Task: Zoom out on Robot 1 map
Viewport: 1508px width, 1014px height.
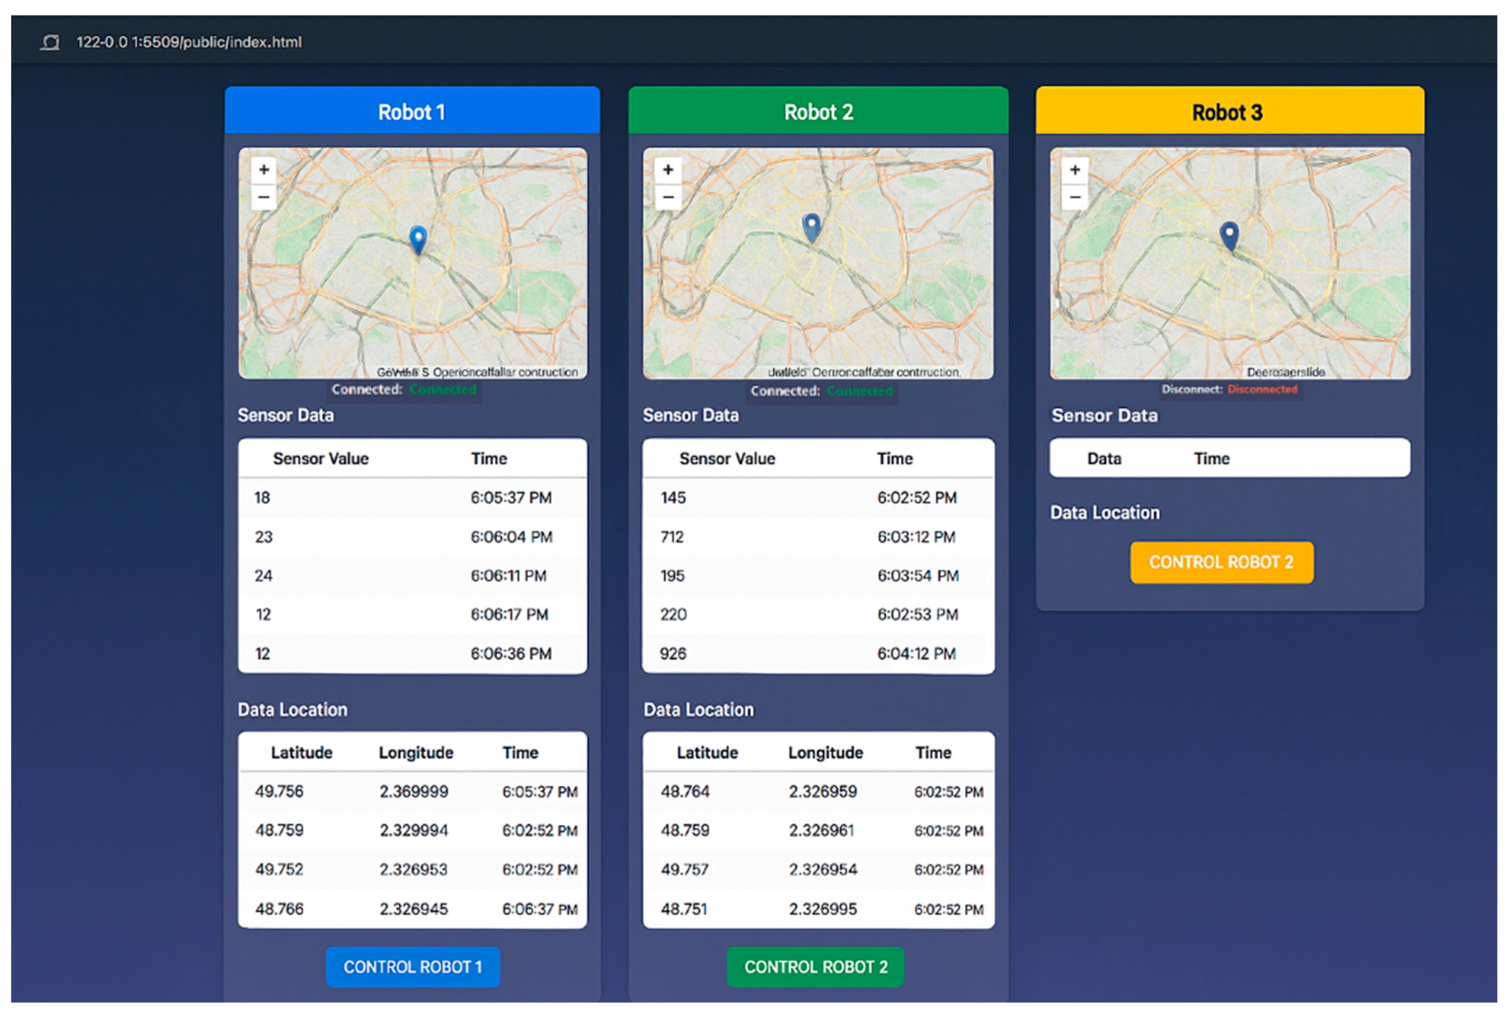Action: (264, 196)
